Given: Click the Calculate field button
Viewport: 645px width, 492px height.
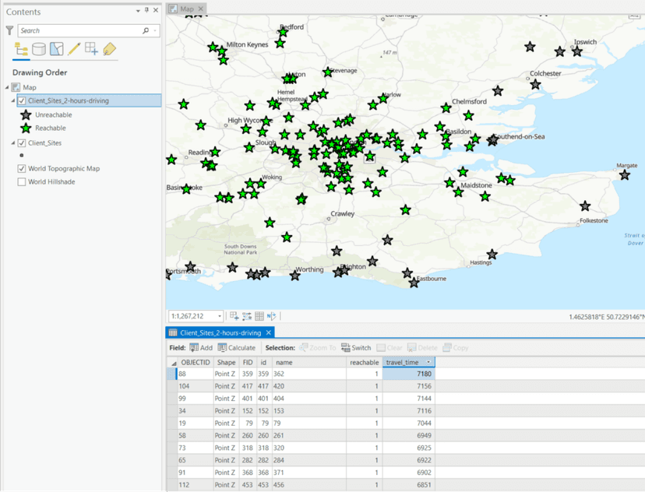Looking at the screenshot, I should (x=237, y=348).
